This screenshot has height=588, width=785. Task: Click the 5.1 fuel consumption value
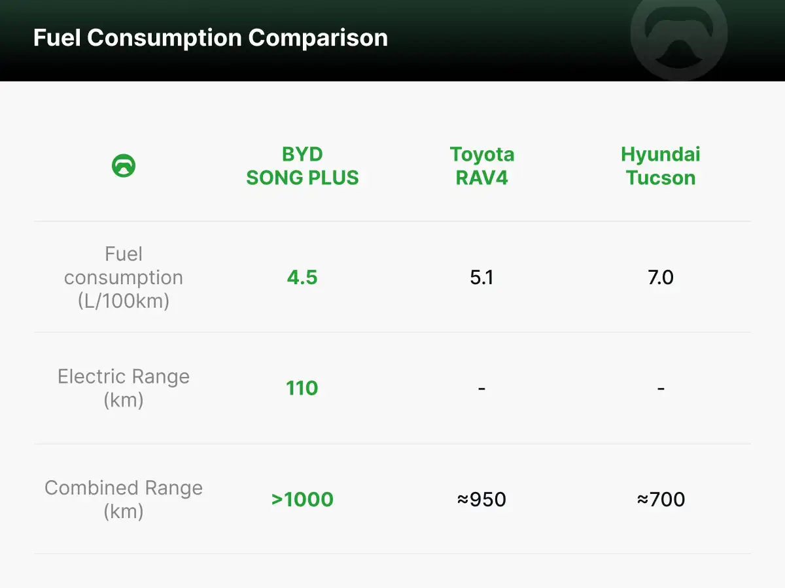tap(481, 278)
